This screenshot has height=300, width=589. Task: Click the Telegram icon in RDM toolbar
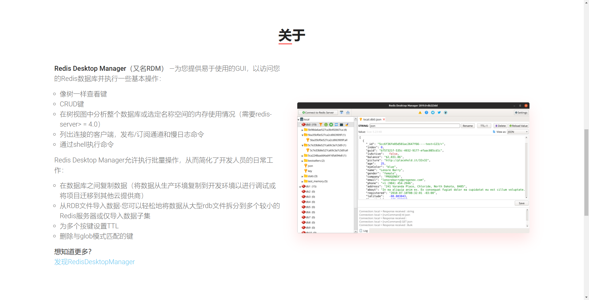pyautogui.click(x=433, y=112)
